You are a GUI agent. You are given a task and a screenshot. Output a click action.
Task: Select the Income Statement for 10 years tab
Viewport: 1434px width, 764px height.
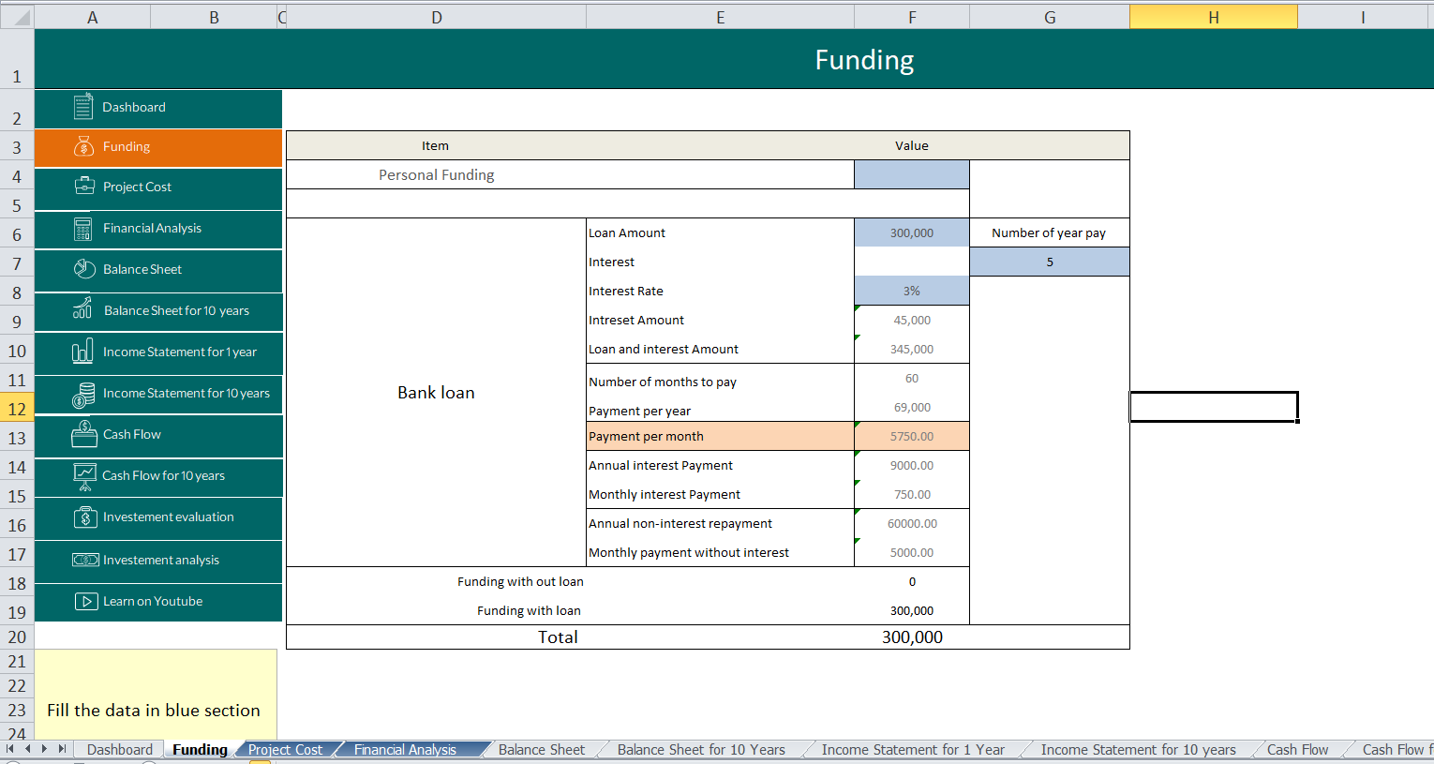tap(1137, 749)
